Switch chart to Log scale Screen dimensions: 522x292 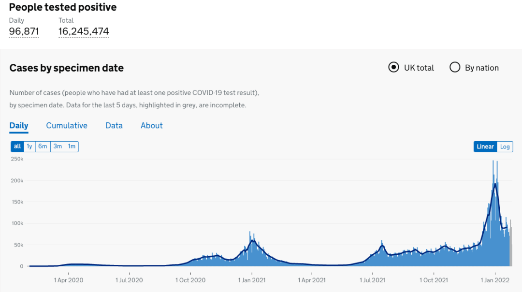pyautogui.click(x=505, y=147)
